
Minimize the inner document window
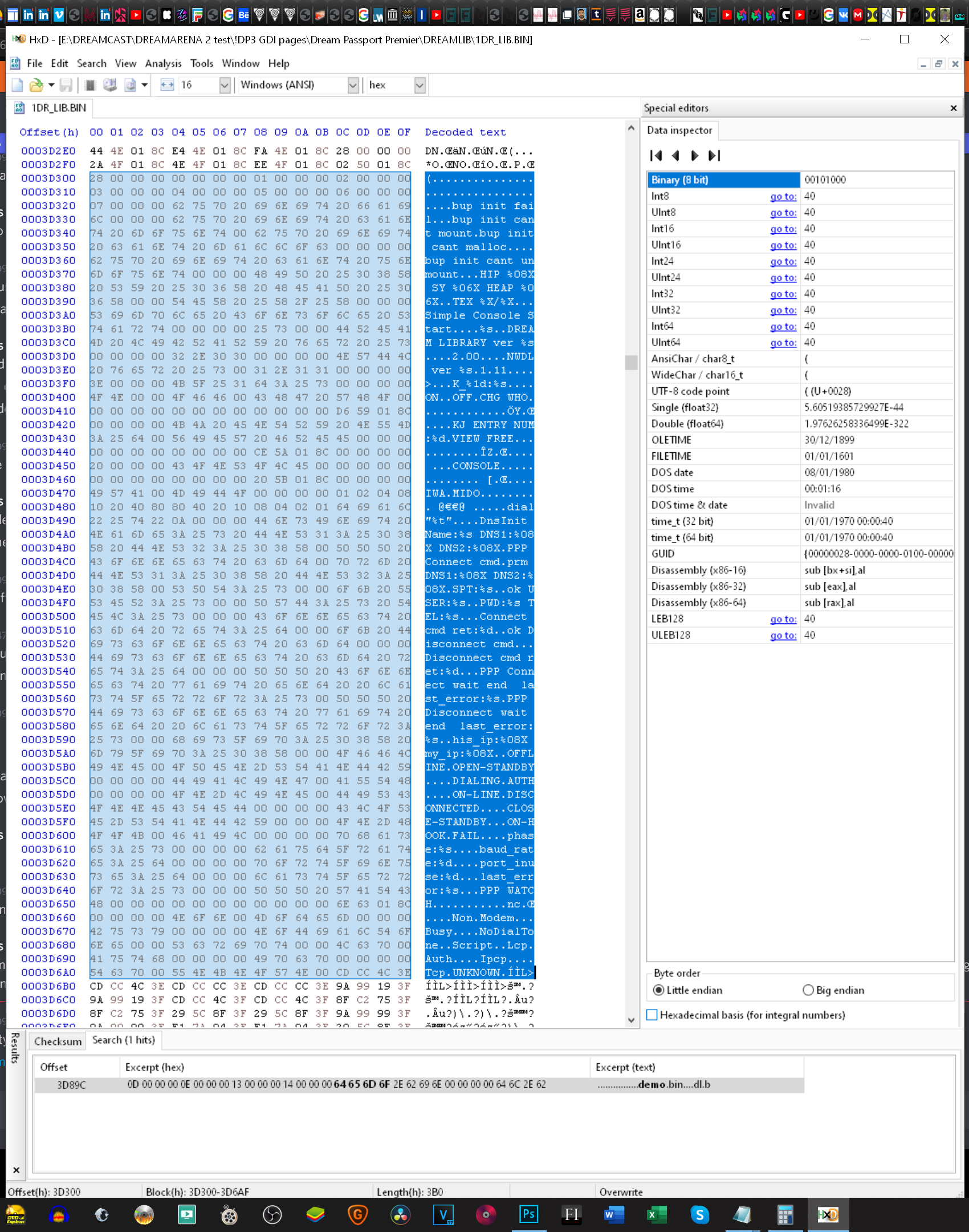(923, 64)
